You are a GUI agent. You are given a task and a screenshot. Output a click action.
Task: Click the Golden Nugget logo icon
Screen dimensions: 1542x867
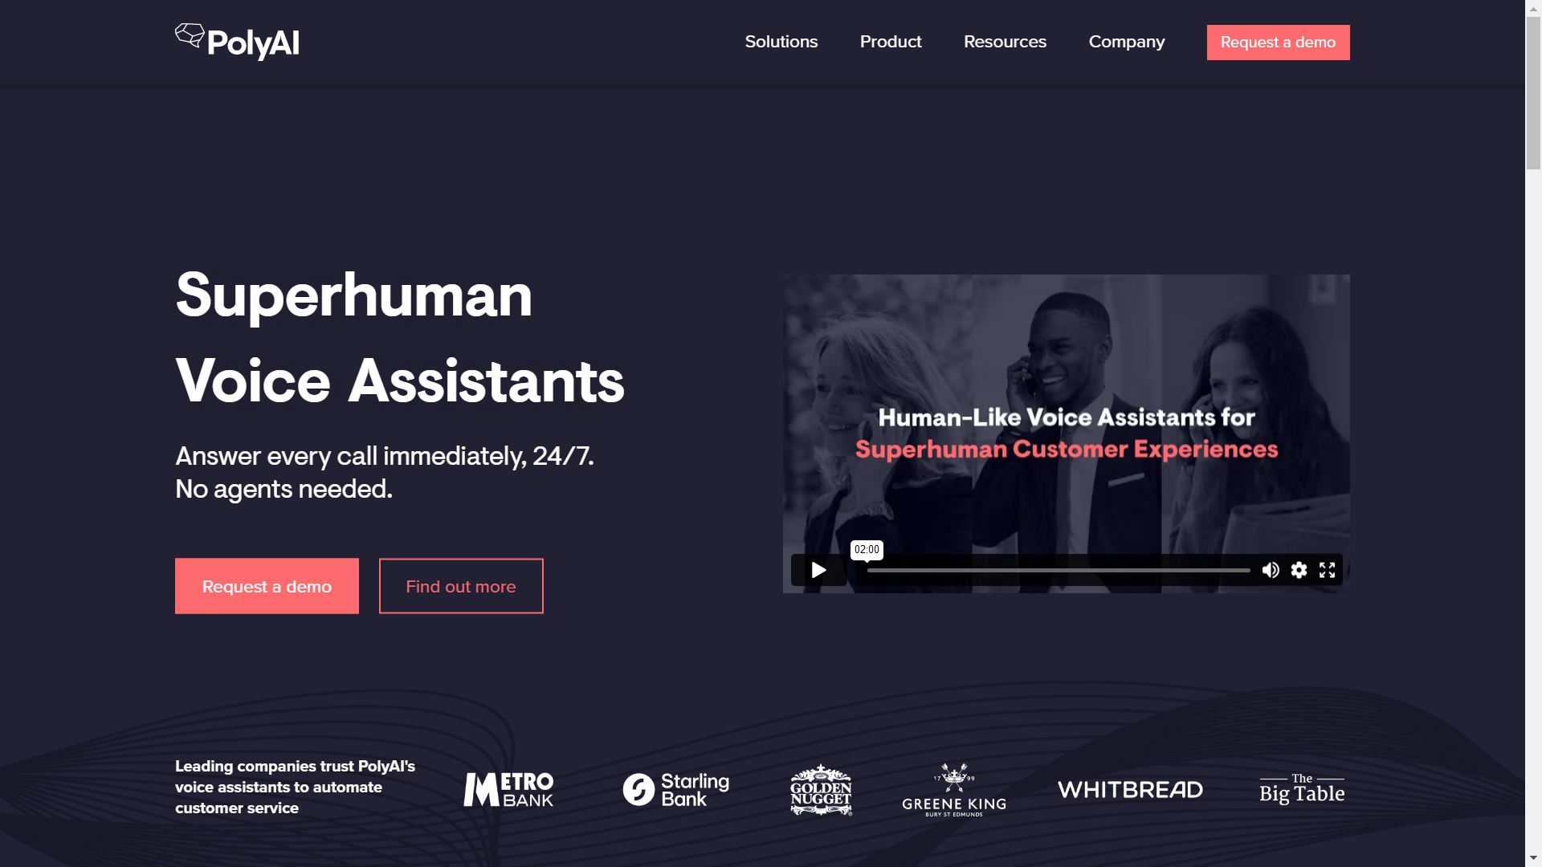pos(821,788)
